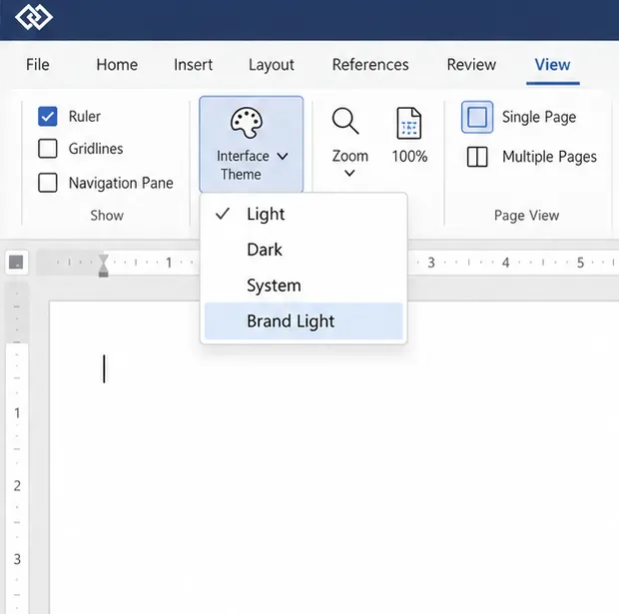
Task: Go to the Layout tab
Action: pos(272,65)
